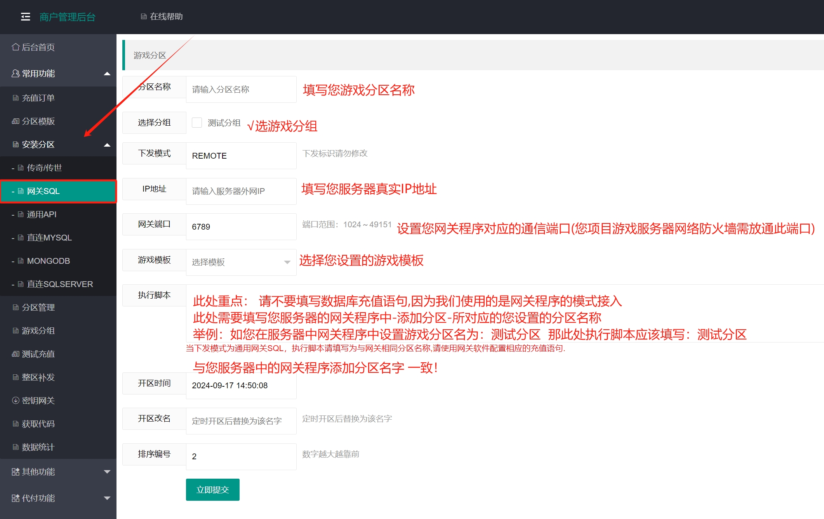Click the icon beside 直连MYSQL
Image resolution: width=824 pixels, height=519 pixels.
coord(21,237)
